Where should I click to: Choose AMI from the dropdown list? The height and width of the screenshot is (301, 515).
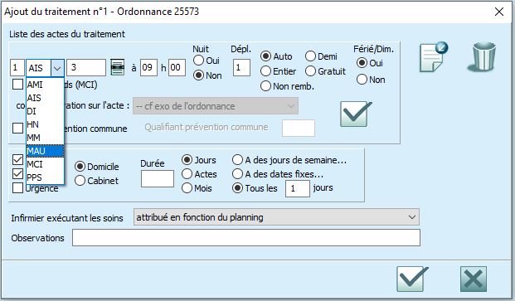(x=45, y=85)
